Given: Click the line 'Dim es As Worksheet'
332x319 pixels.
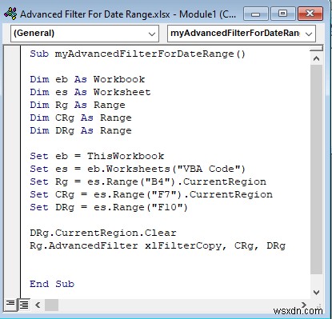Looking at the screenshot, I should coord(90,92).
